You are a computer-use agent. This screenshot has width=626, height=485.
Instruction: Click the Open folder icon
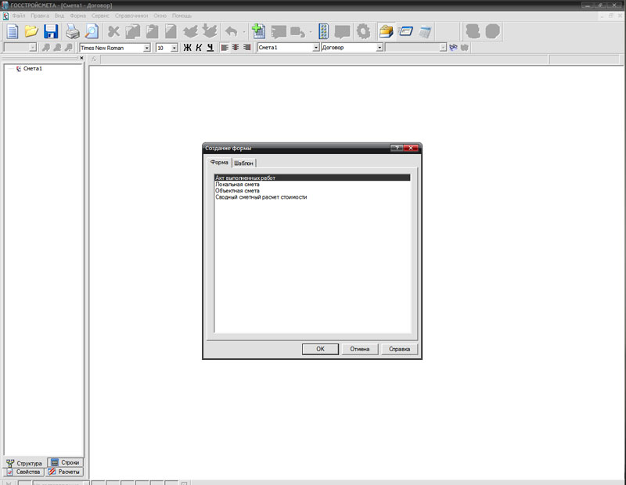pyautogui.click(x=31, y=31)
